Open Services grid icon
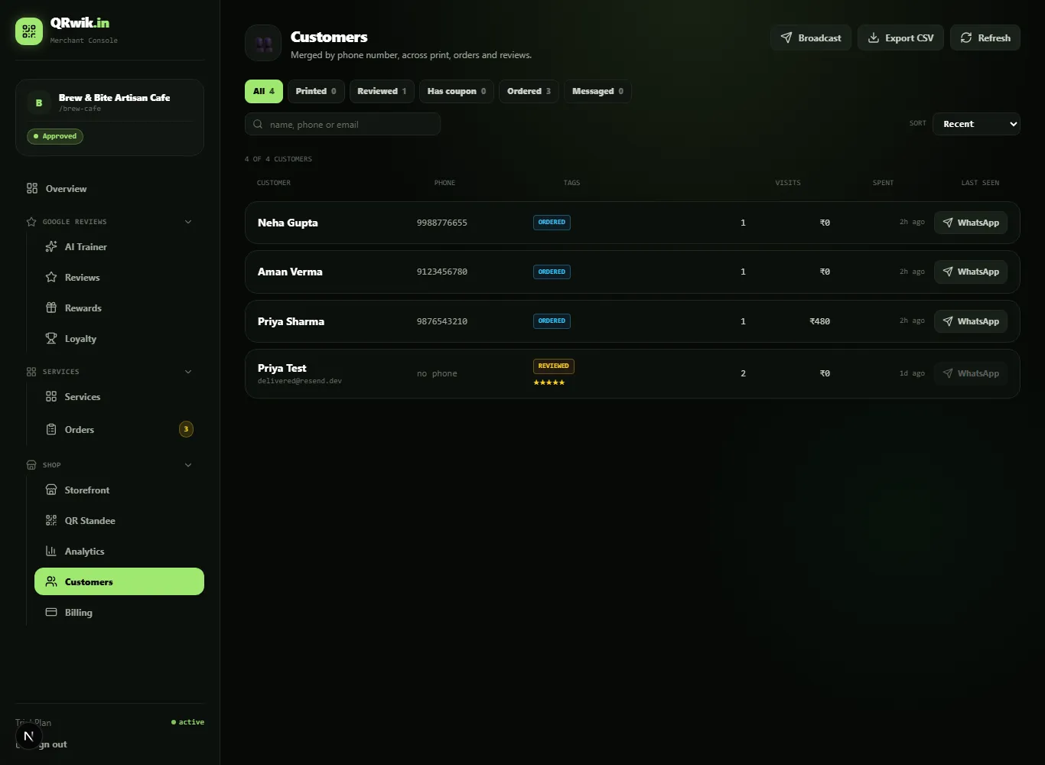1045x765 pixels. coord(51,396)
